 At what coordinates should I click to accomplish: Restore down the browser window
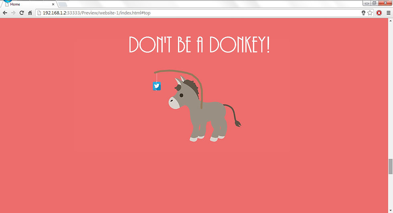coord(374,3)
